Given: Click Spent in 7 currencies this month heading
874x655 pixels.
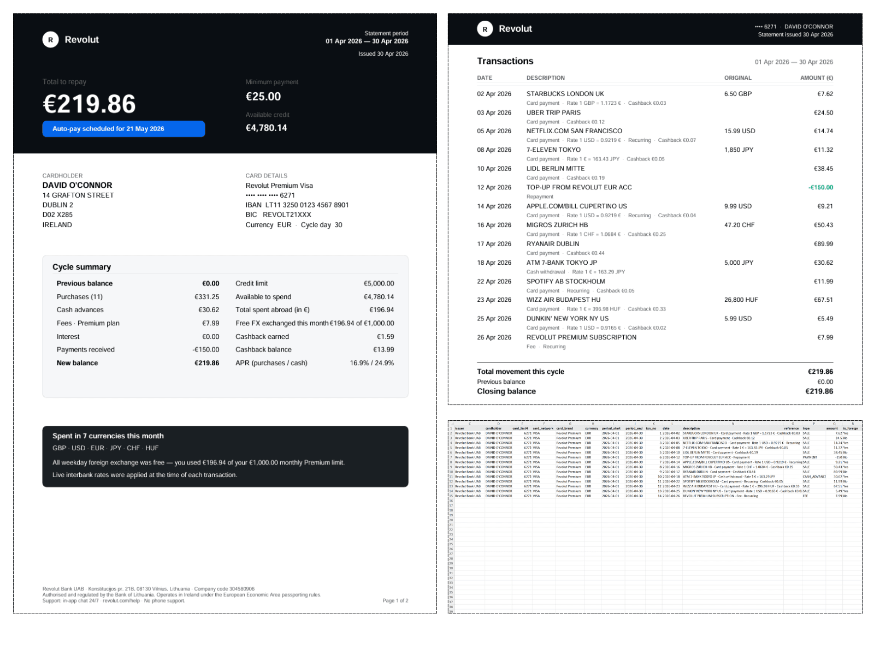Looking at the screenshot, I should (108, 436).
